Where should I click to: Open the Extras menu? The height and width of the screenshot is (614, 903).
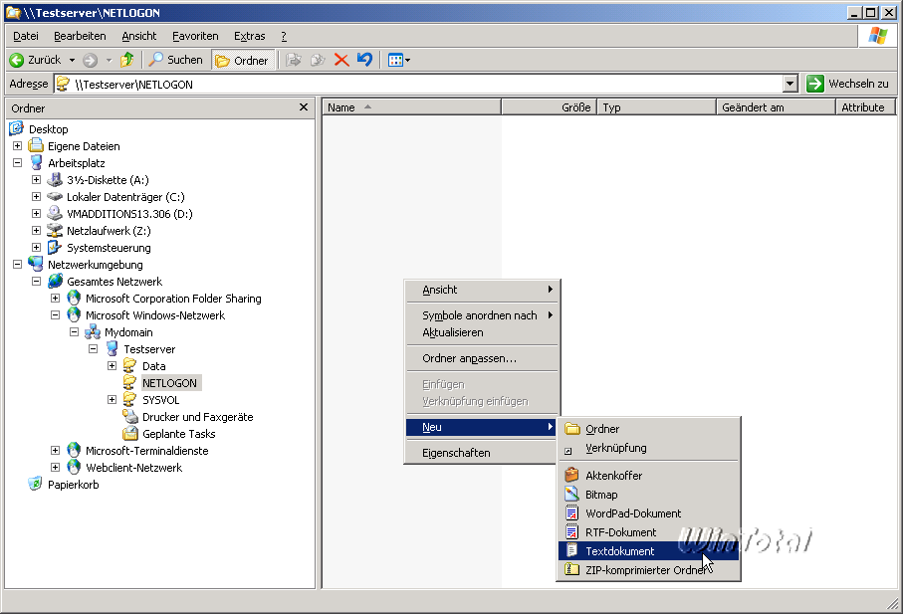coord(249,36)
